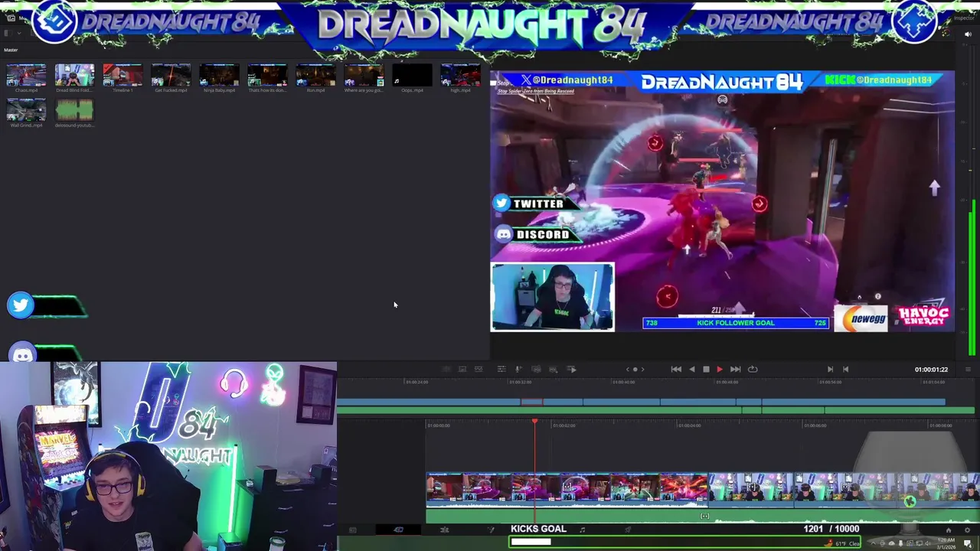The width and height of the screenshot is (980, 551).
Task: Click the timecode 01:00:01:22 field
Action: coord(931,370)
